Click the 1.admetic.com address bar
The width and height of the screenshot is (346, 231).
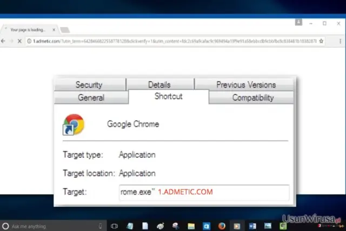[174, 41]
